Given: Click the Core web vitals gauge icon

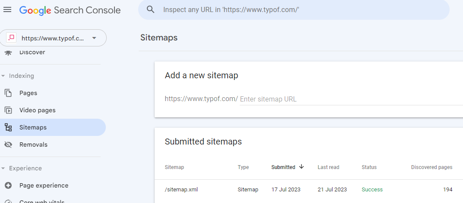Looking at the screenshot, I should [8, 201].
